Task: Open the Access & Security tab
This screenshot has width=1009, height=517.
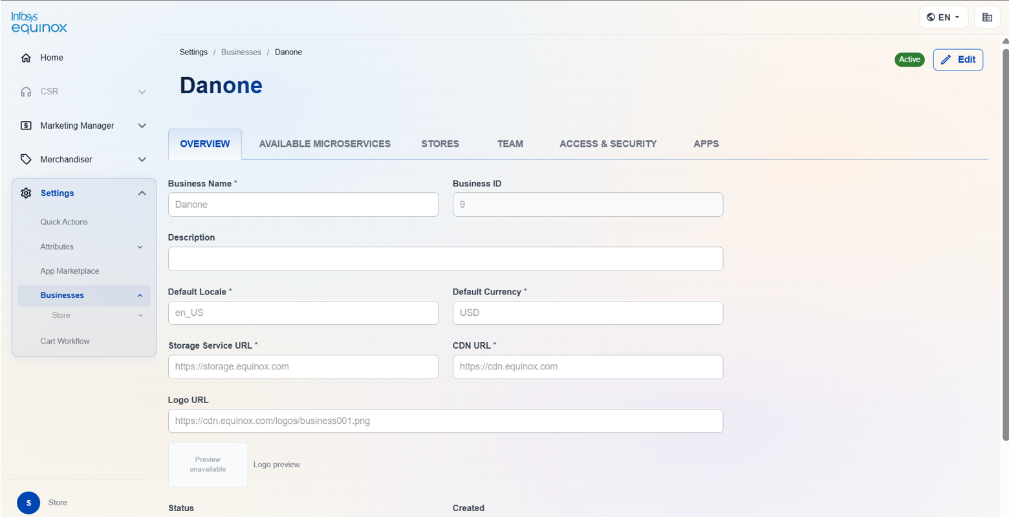Action: (x=608, y=144)
